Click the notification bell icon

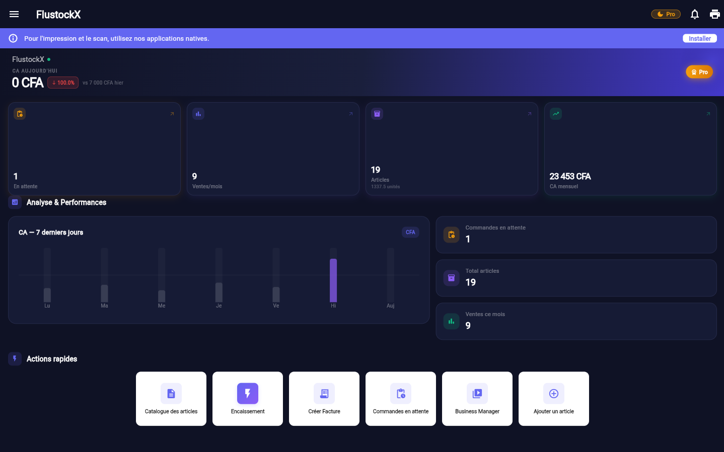pyautogui.click(x=695, y=14)
